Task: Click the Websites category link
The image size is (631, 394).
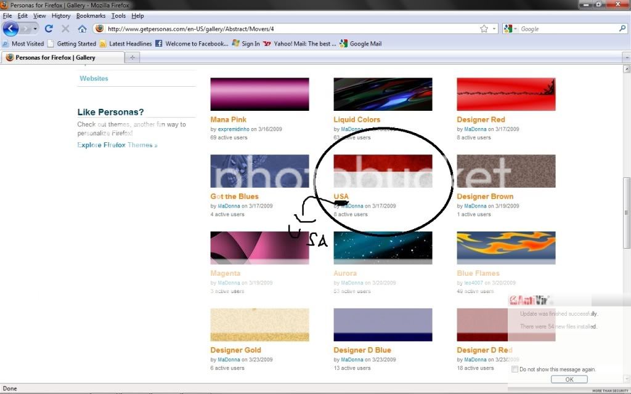Action: [x=94, y=78]
